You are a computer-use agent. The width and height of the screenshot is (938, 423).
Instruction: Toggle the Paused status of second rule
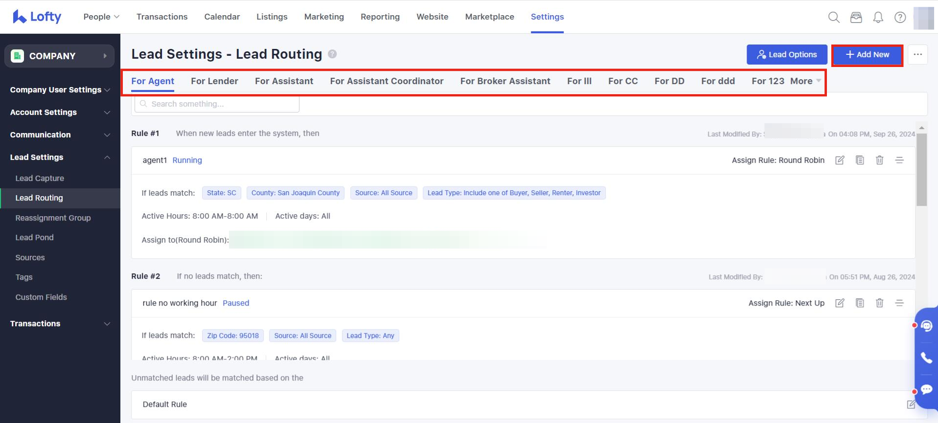pyautogui.click(x=236, y=303)
